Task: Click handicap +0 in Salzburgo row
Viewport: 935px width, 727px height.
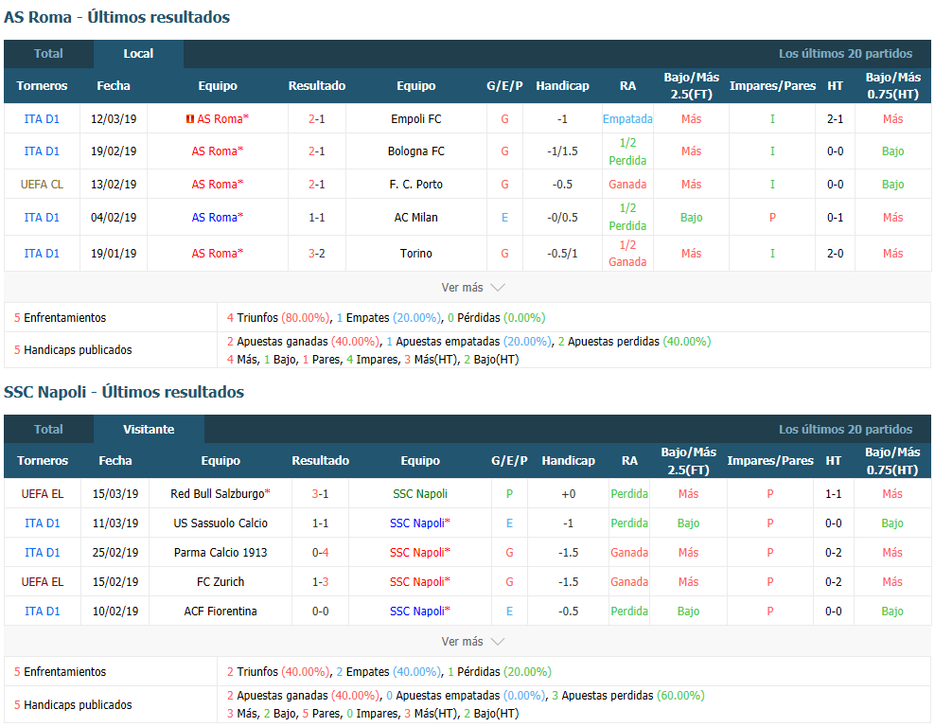Action: point(568,494)
